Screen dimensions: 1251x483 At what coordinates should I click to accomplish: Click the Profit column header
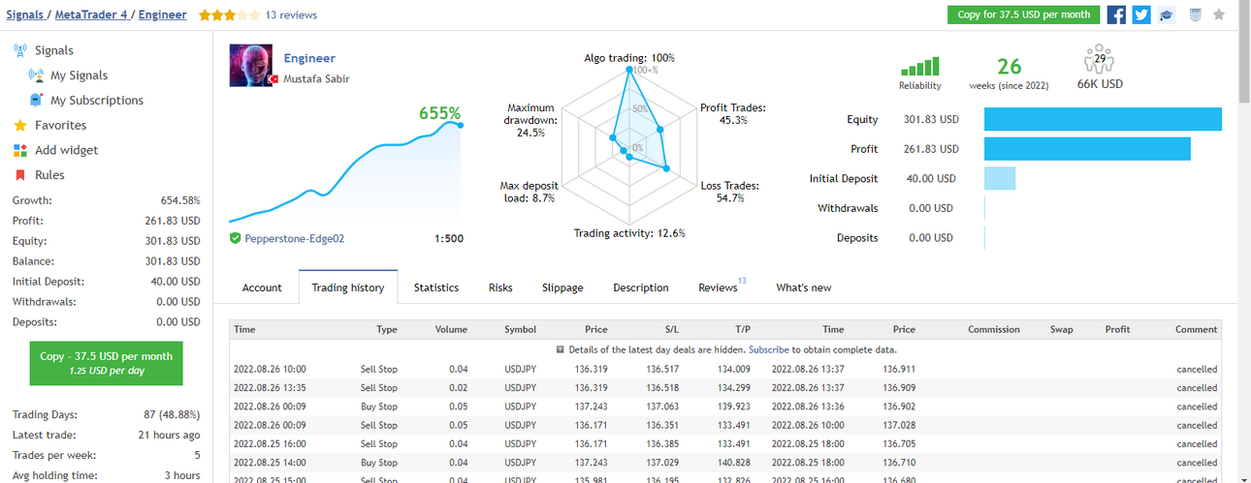click(x=1117, y=330)
